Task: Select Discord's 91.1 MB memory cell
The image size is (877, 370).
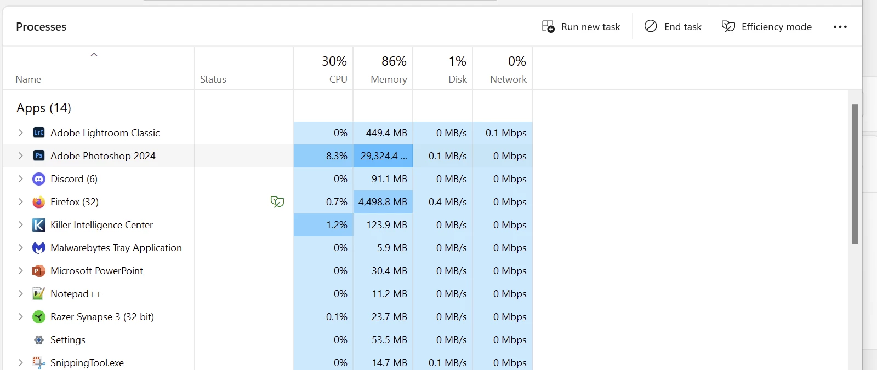Action: (x=383, y=178)
